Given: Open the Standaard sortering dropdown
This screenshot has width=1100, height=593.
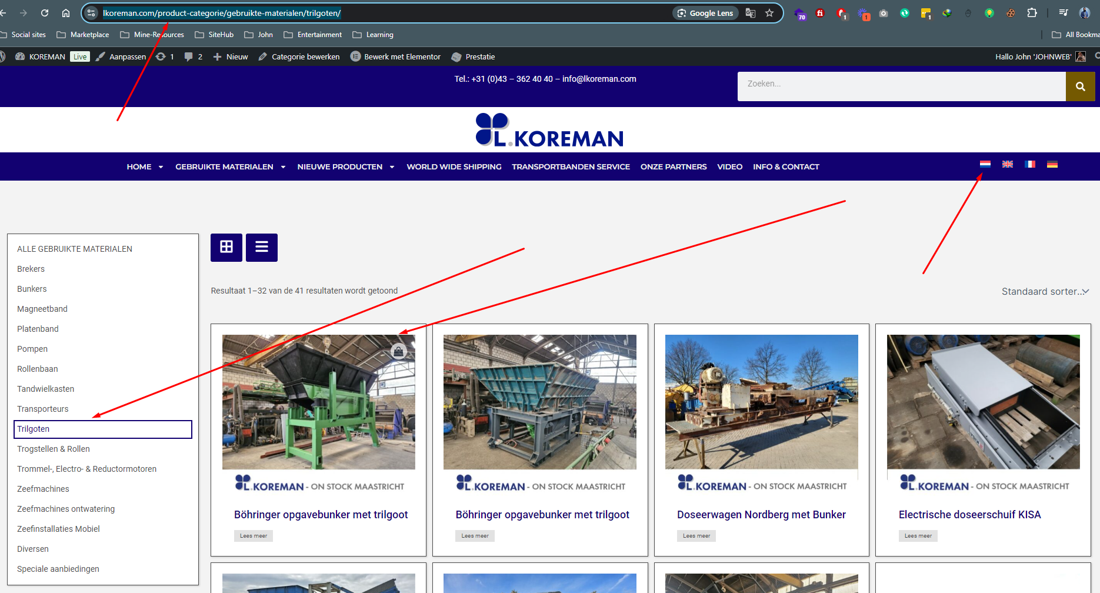Looking at the screenshot, I should [x=1045, y=291].
